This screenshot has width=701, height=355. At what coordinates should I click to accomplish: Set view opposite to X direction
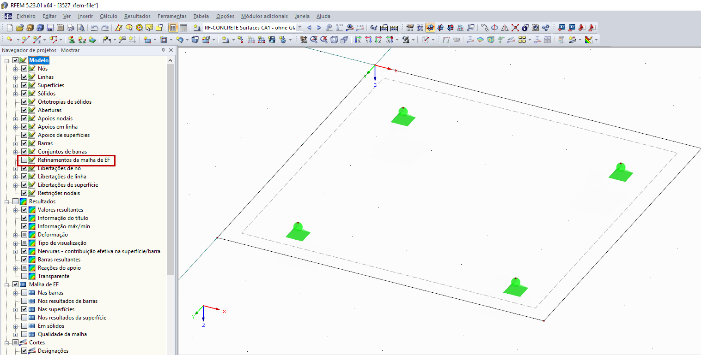(389, 40)
